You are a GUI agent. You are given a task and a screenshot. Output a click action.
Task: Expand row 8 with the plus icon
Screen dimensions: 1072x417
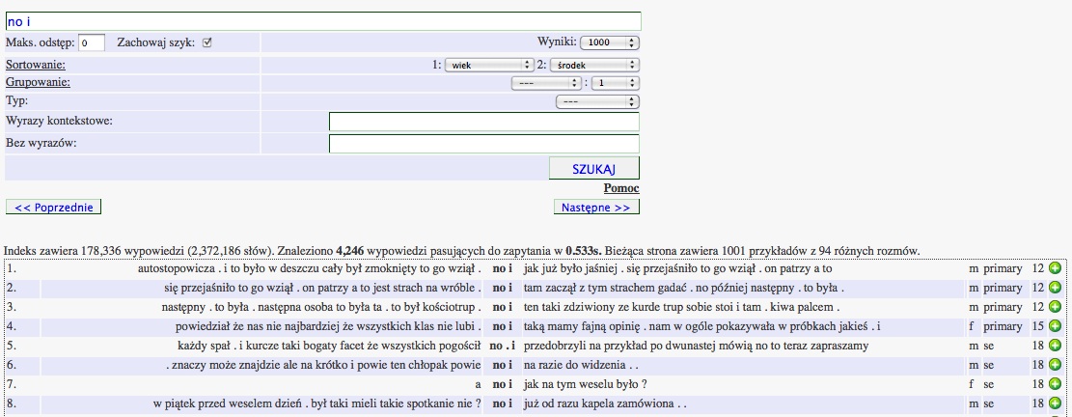point(1055,403)
